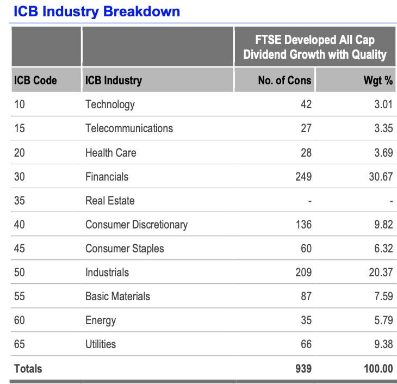Viewport: 397px width, 384px height.
Task: Select Consumer Staples constituent count 60
Action: (x=306, y=249)
